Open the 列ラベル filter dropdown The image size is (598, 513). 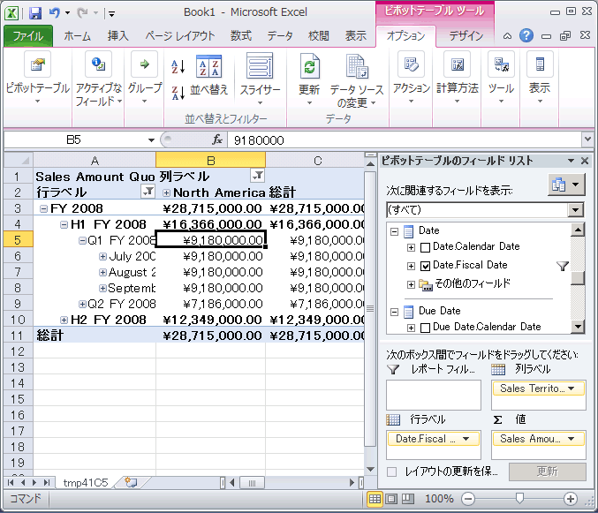[x=257, y=176]
